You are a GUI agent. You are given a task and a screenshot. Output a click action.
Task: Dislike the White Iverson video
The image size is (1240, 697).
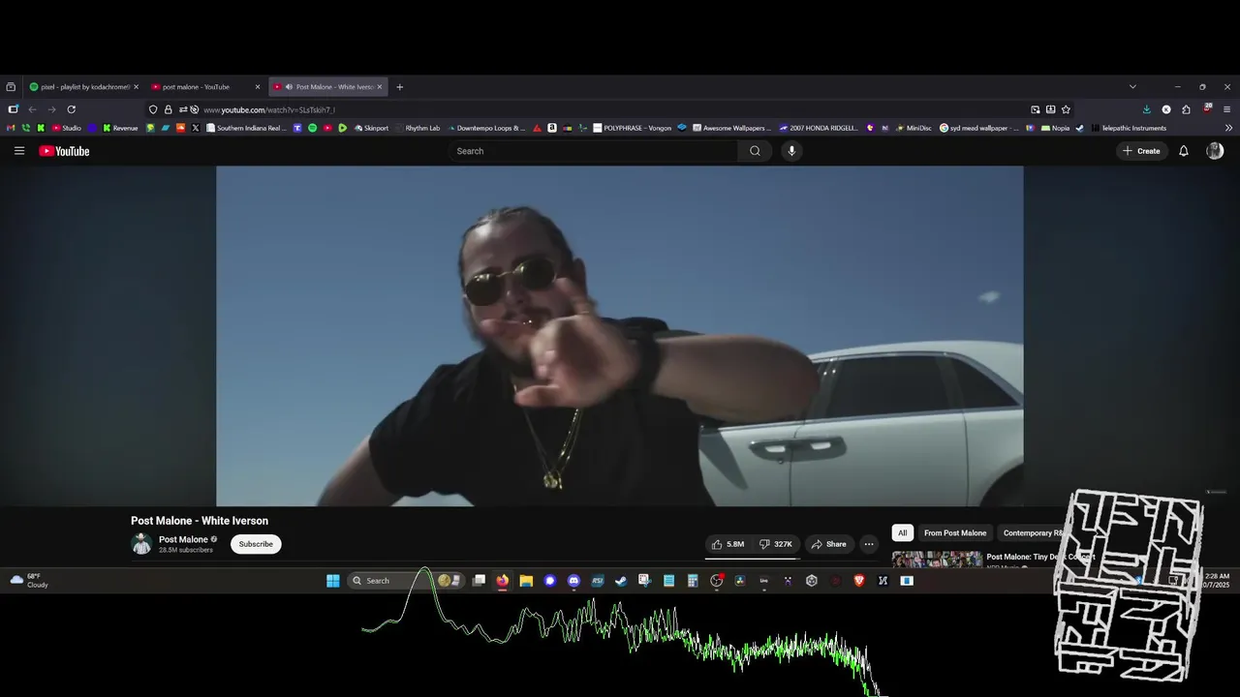pos(775,544)
